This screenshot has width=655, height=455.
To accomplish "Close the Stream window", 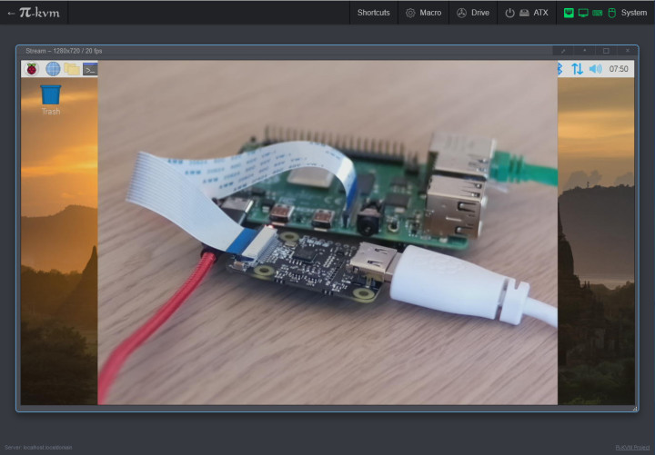I will coord(627,51).
